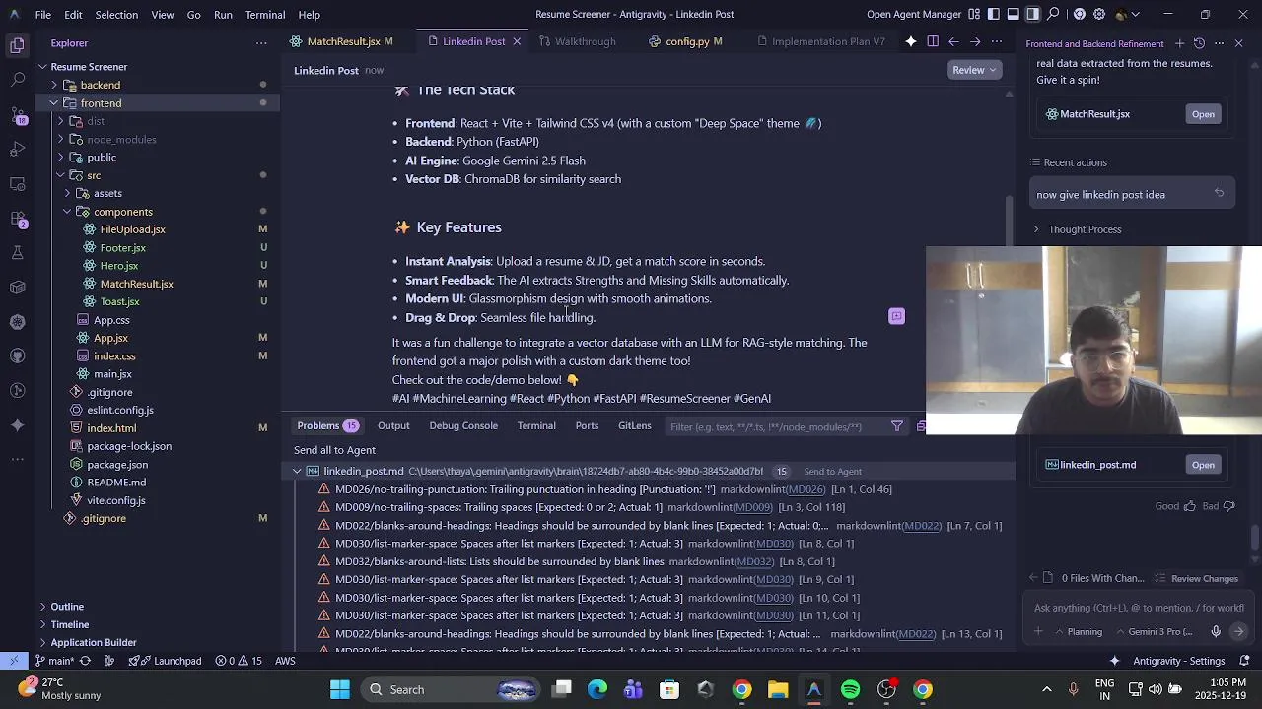Click Open next to linkedin_post.md

click(1203, 465)
